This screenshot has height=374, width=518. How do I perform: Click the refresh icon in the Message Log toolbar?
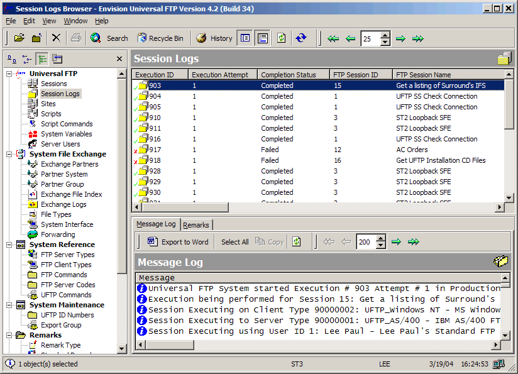coord(297,242)
